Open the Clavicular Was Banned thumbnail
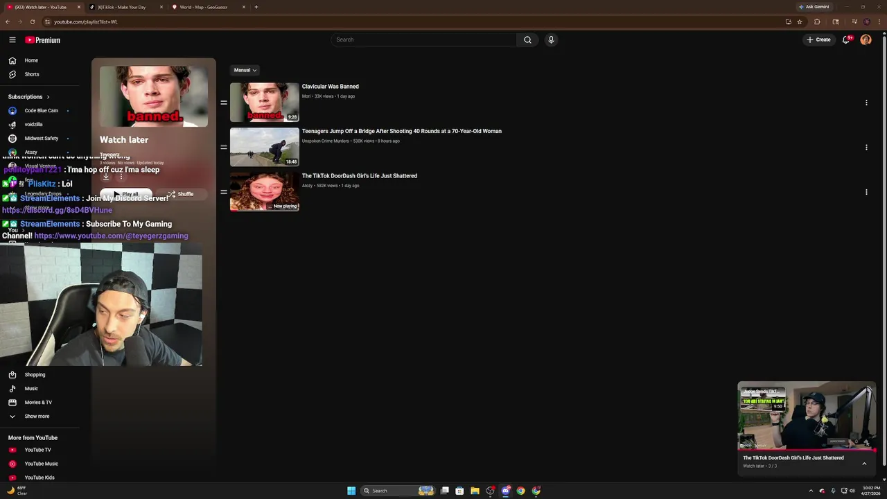The width and height of the screenshot is (887, 499). pyautogui.click(x=265, y=103)
